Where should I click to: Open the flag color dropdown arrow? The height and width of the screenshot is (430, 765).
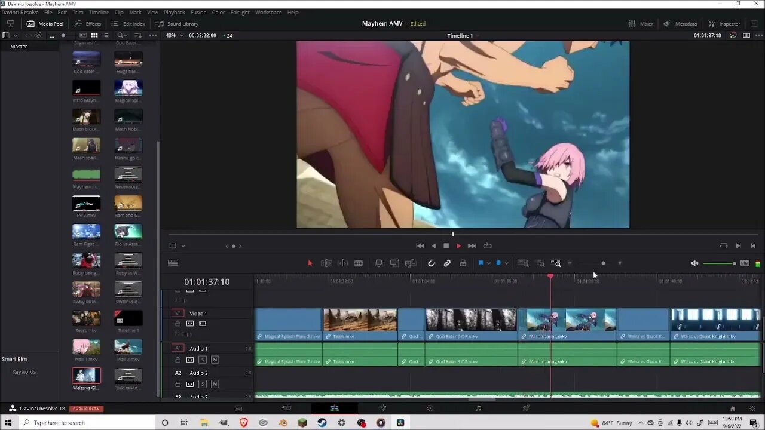(x=488, y=263)
